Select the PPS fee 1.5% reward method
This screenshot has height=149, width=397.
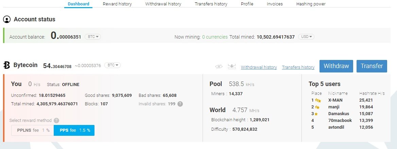click(x=74, y=130)
